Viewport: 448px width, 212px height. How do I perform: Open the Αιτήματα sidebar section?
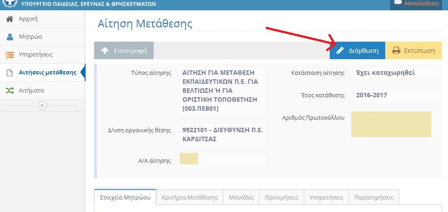pyautogui.click(x=31, y=91)
